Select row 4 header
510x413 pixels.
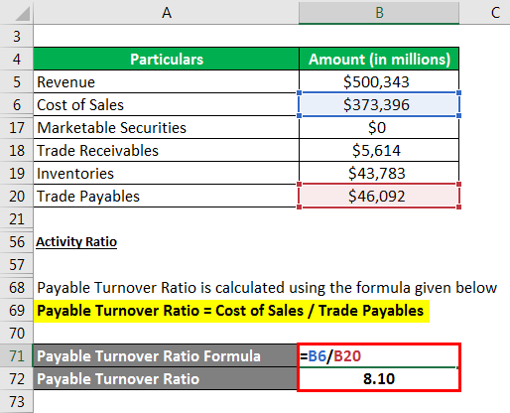(17, 59)
